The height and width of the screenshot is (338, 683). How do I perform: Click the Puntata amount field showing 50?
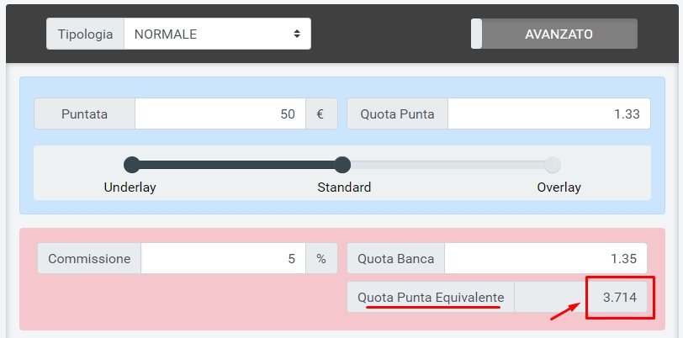coord(219,114)
